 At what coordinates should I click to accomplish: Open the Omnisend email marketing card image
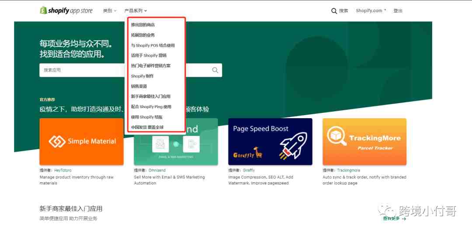point(176,142)
